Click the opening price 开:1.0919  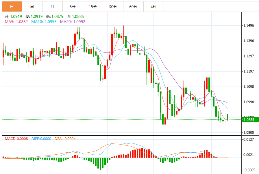click(13, 16)
